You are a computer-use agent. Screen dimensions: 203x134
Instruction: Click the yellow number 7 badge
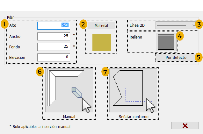(105, 72)
